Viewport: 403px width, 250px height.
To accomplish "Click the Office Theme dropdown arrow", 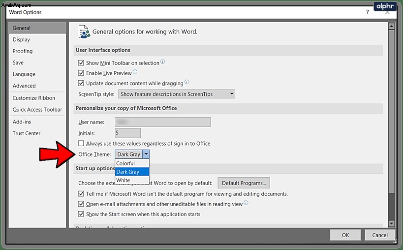I will tap(146, 154).
